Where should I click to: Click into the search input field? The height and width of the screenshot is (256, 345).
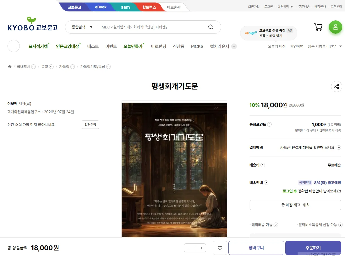(152, 27)
